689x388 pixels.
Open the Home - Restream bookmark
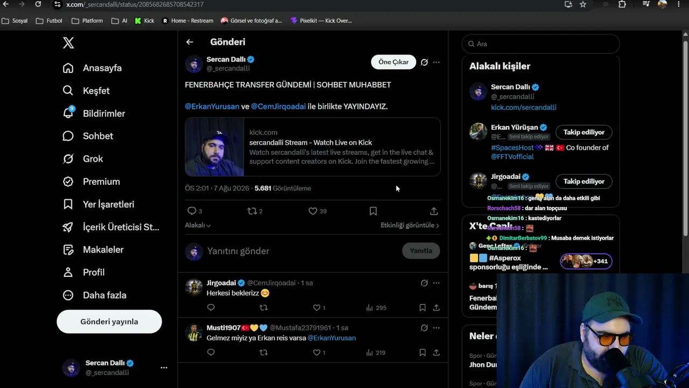click(188, 21)
